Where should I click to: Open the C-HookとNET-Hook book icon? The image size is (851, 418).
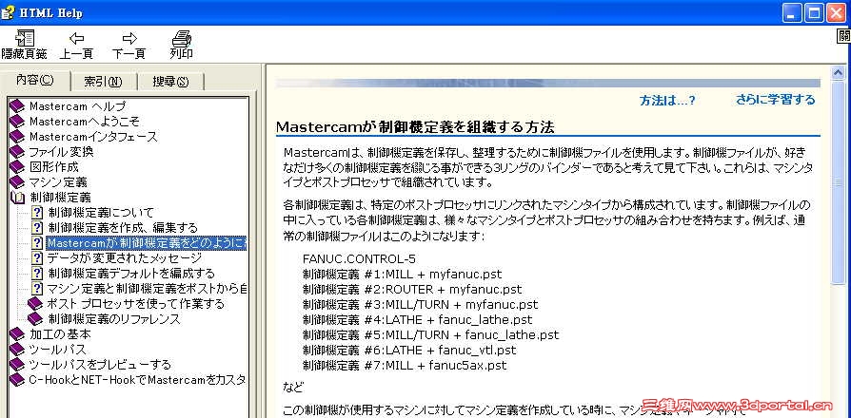point(17,379)
